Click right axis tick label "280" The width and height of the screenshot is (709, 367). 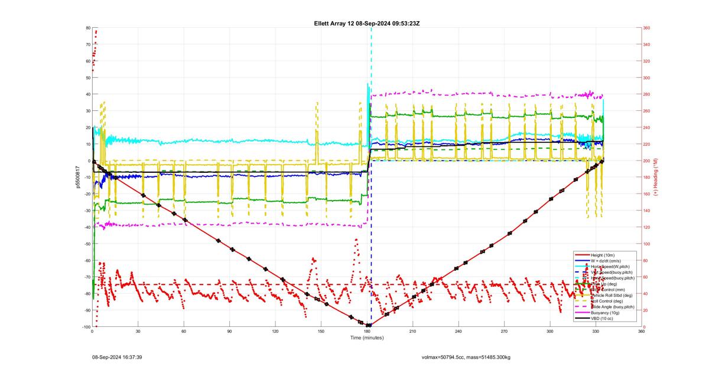point(647,94)
